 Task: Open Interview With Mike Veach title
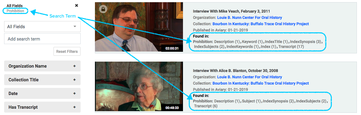(231, 11)
